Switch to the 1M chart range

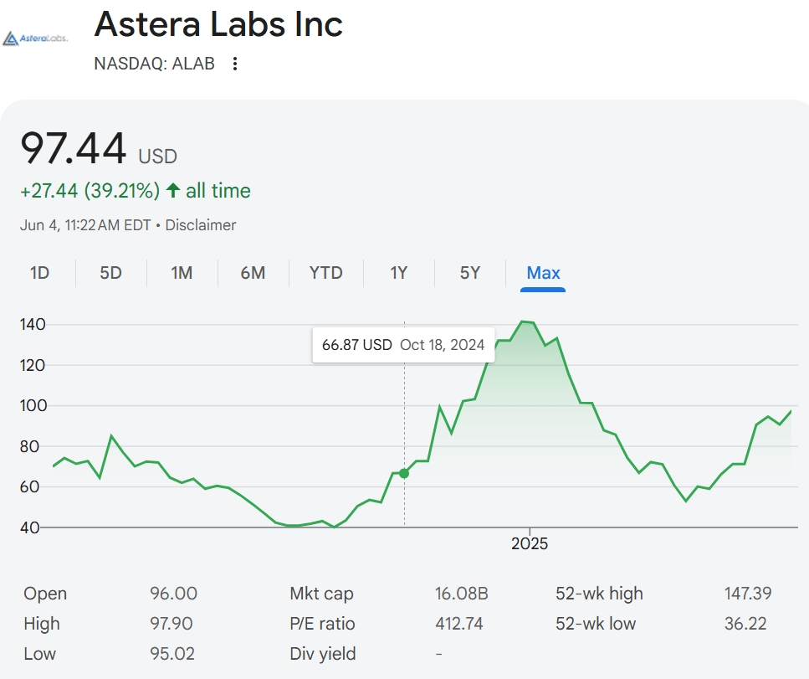point(182,273)
